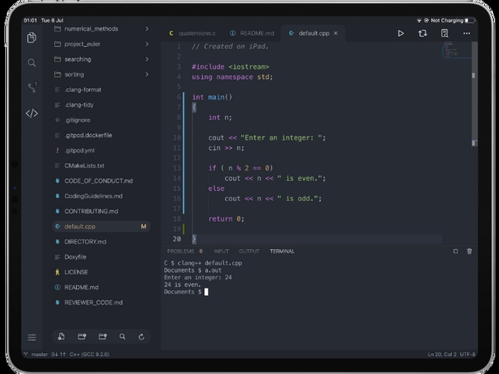Click the code minimap preview
This screenshot has height=374, width=499.
[452, 50]
